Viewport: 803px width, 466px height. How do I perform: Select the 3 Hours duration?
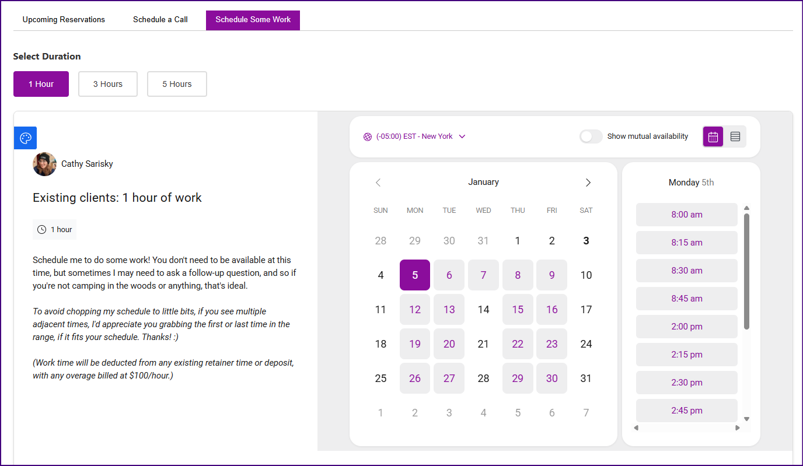(108, 84)
